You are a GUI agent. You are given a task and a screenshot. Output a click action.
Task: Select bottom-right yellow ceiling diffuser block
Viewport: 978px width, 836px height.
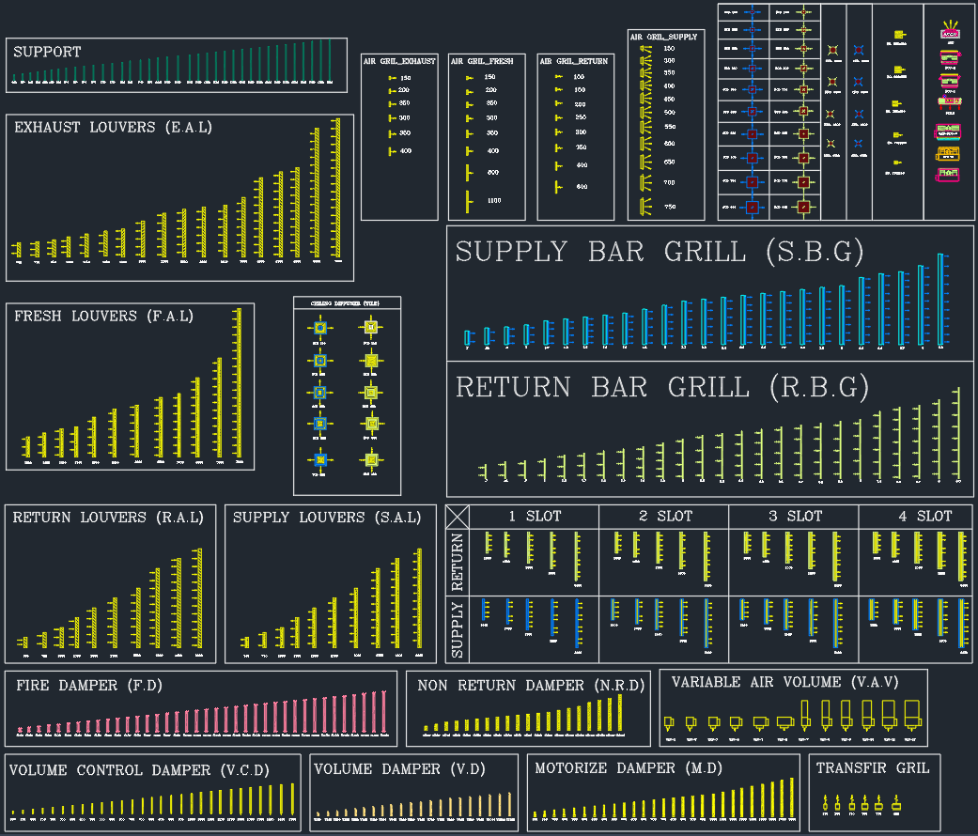pos(371,459)
